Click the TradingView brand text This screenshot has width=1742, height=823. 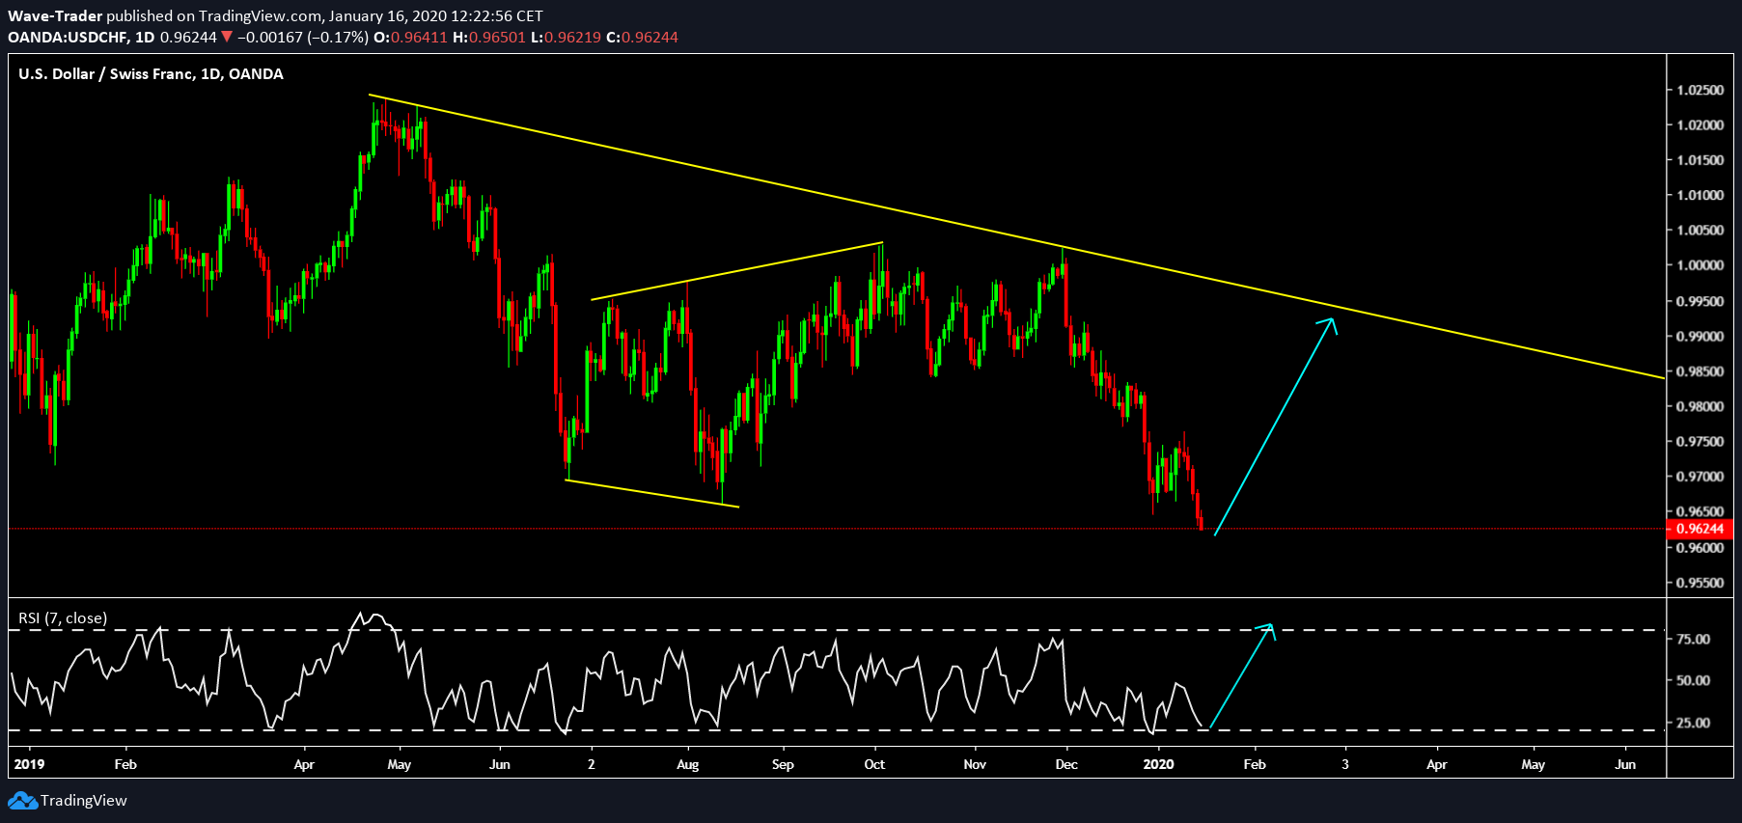coord(84,801)
